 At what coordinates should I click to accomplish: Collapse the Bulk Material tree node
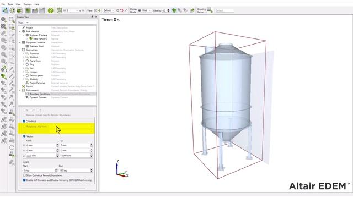(x=20, y=31)
